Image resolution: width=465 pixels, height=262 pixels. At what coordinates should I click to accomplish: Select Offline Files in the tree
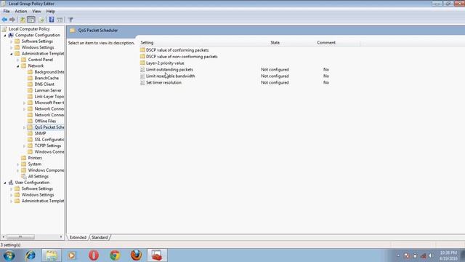click(45, 121)
